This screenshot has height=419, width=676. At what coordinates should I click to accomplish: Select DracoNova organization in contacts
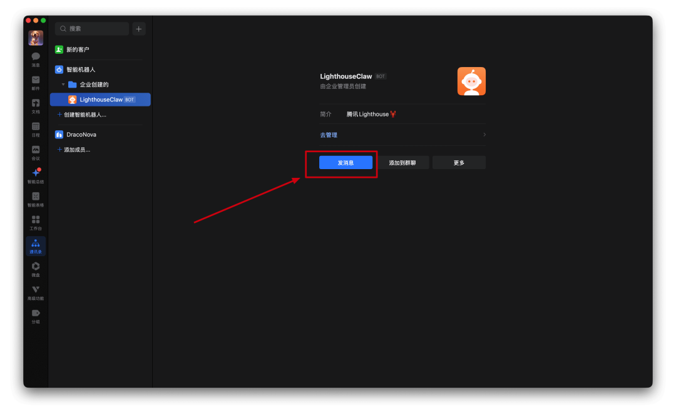click(81, 135)
